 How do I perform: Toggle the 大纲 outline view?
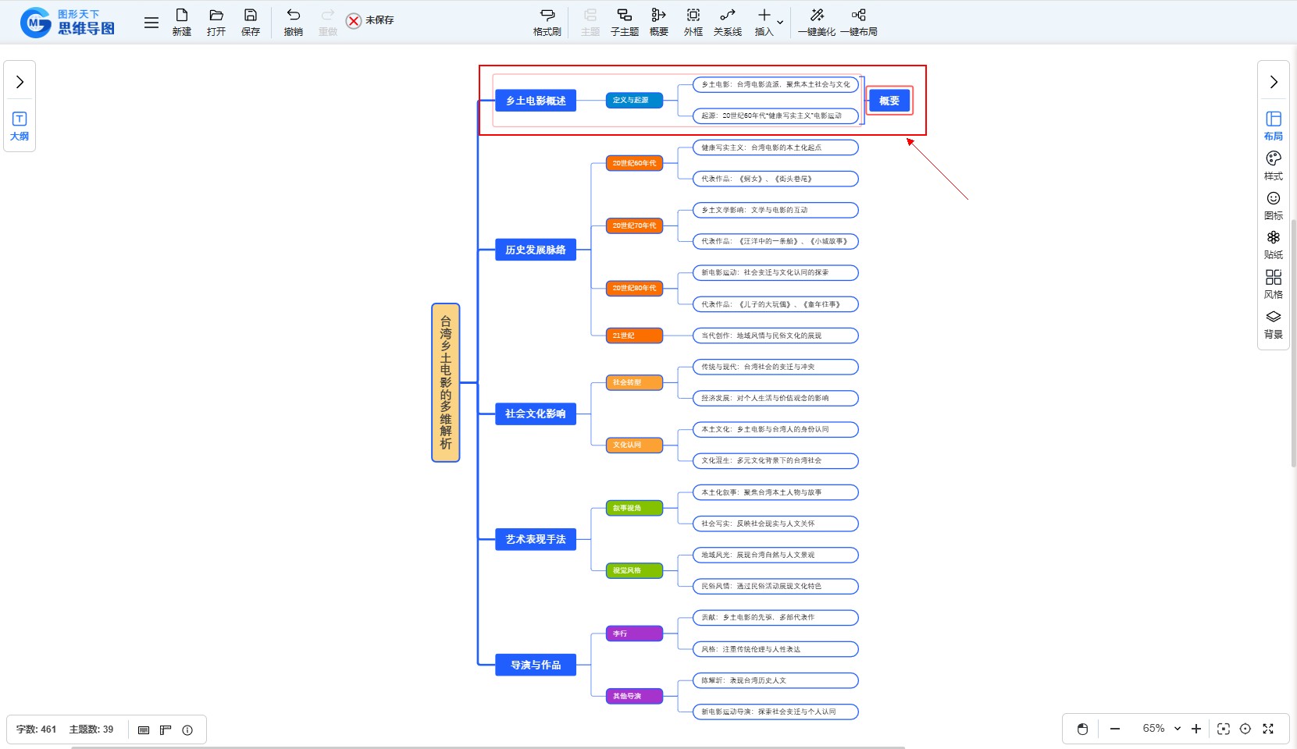coord(20,126)
